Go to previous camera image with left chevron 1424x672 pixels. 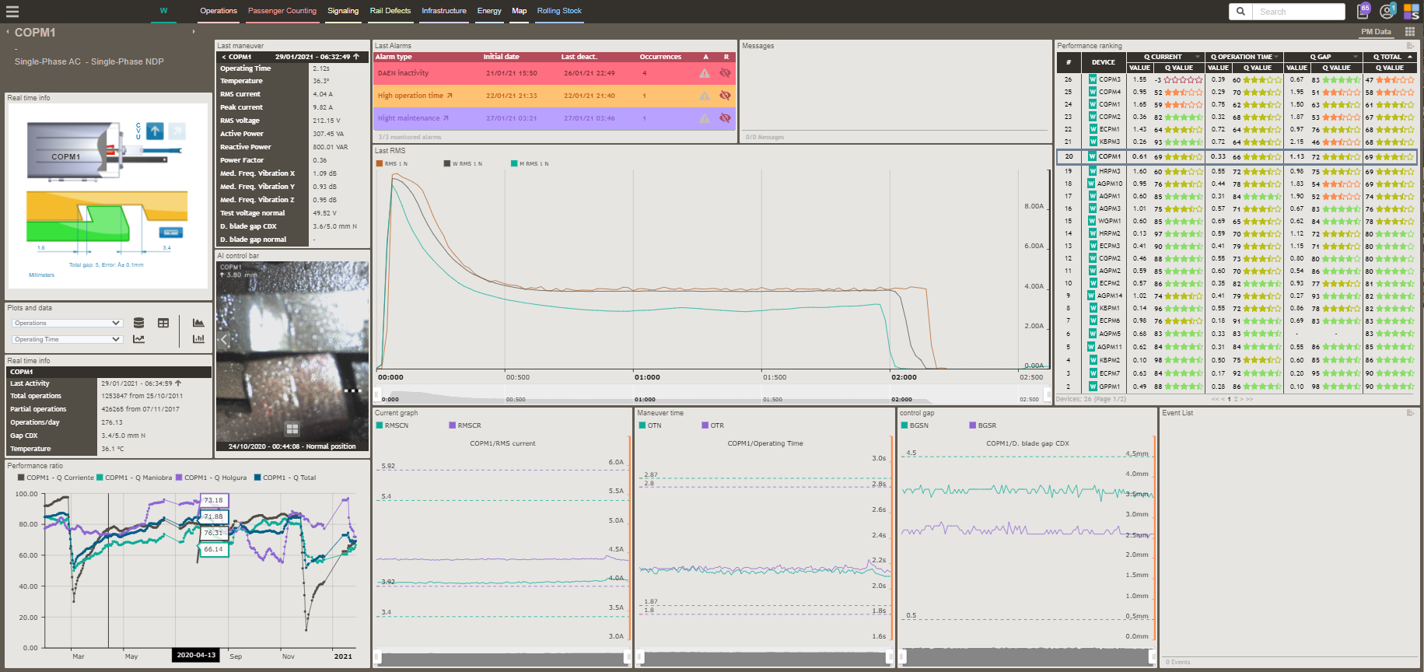[225, 340]
